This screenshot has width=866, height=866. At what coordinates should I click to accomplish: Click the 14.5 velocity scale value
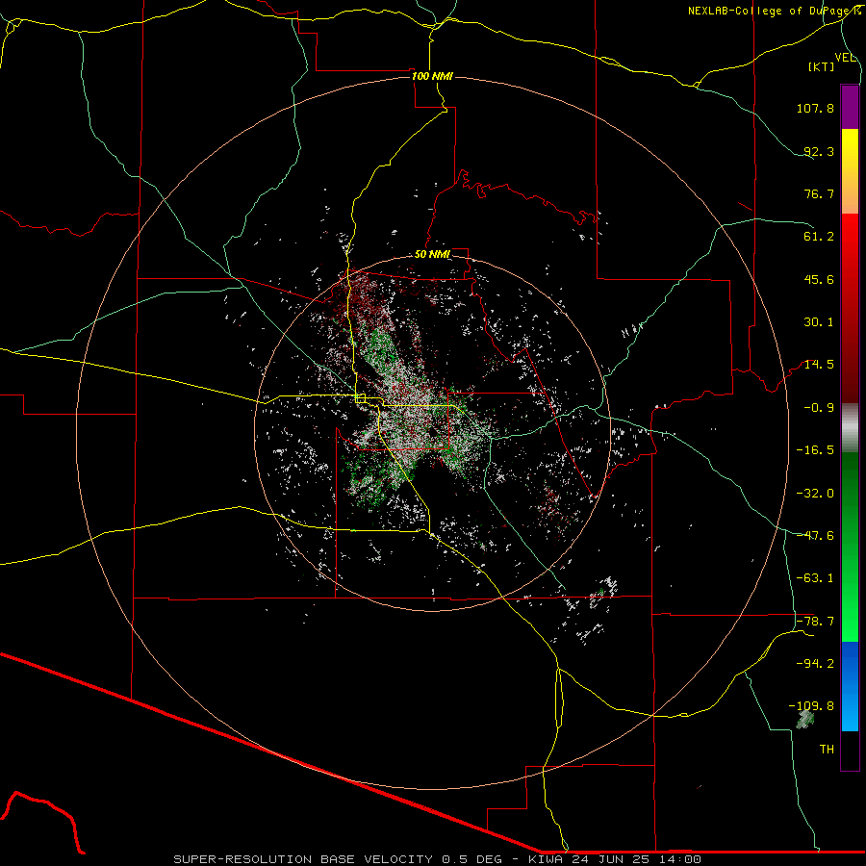pos(819,365)
